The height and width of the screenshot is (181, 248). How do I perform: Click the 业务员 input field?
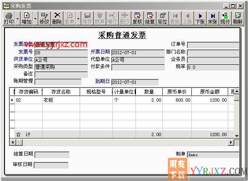[213, 60]
